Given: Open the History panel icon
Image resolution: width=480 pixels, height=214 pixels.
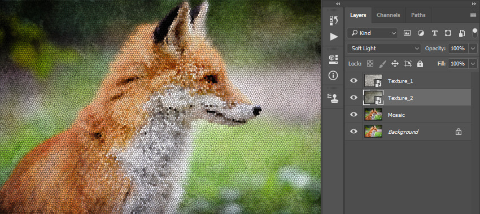Looking at the screenshot, I should point(334,20).
